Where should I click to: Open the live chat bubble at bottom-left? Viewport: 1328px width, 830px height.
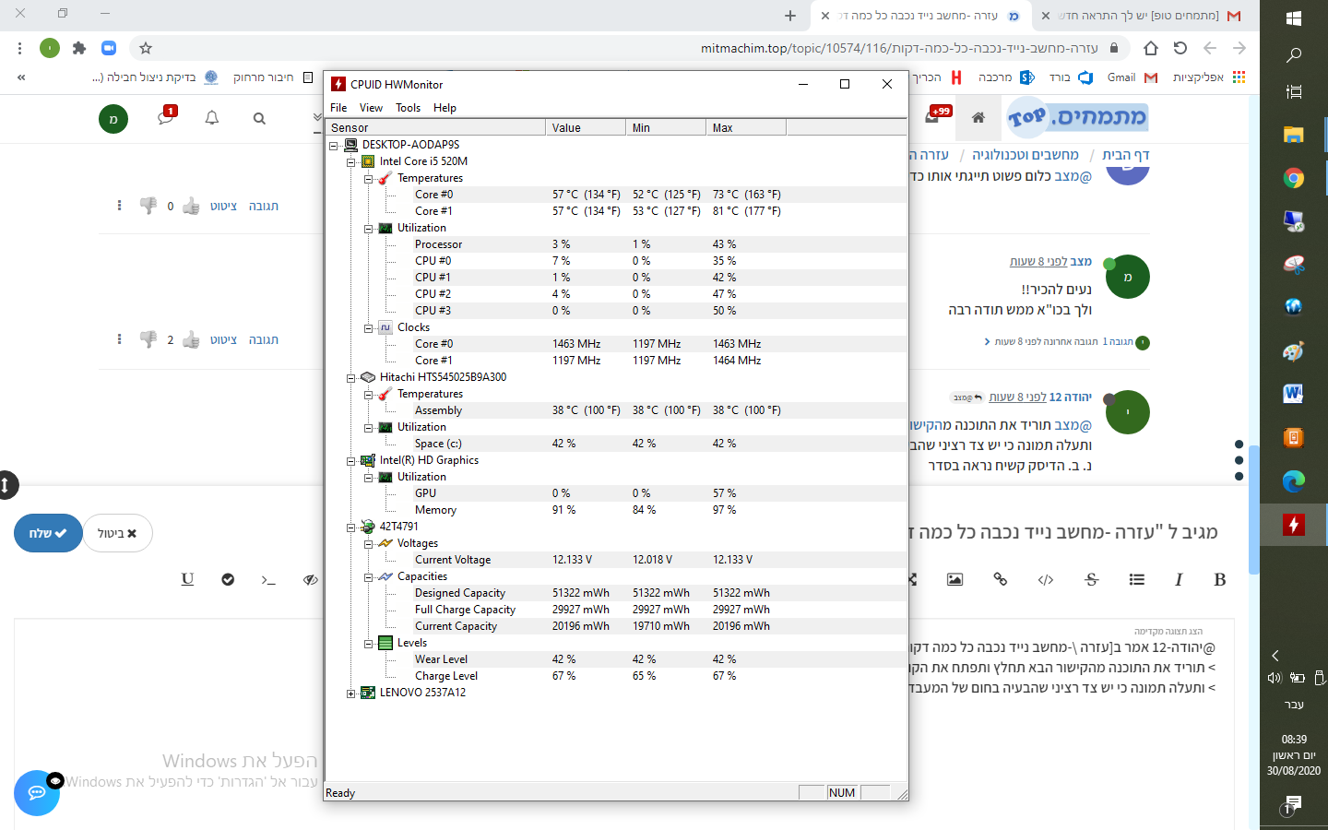point(37,793)
